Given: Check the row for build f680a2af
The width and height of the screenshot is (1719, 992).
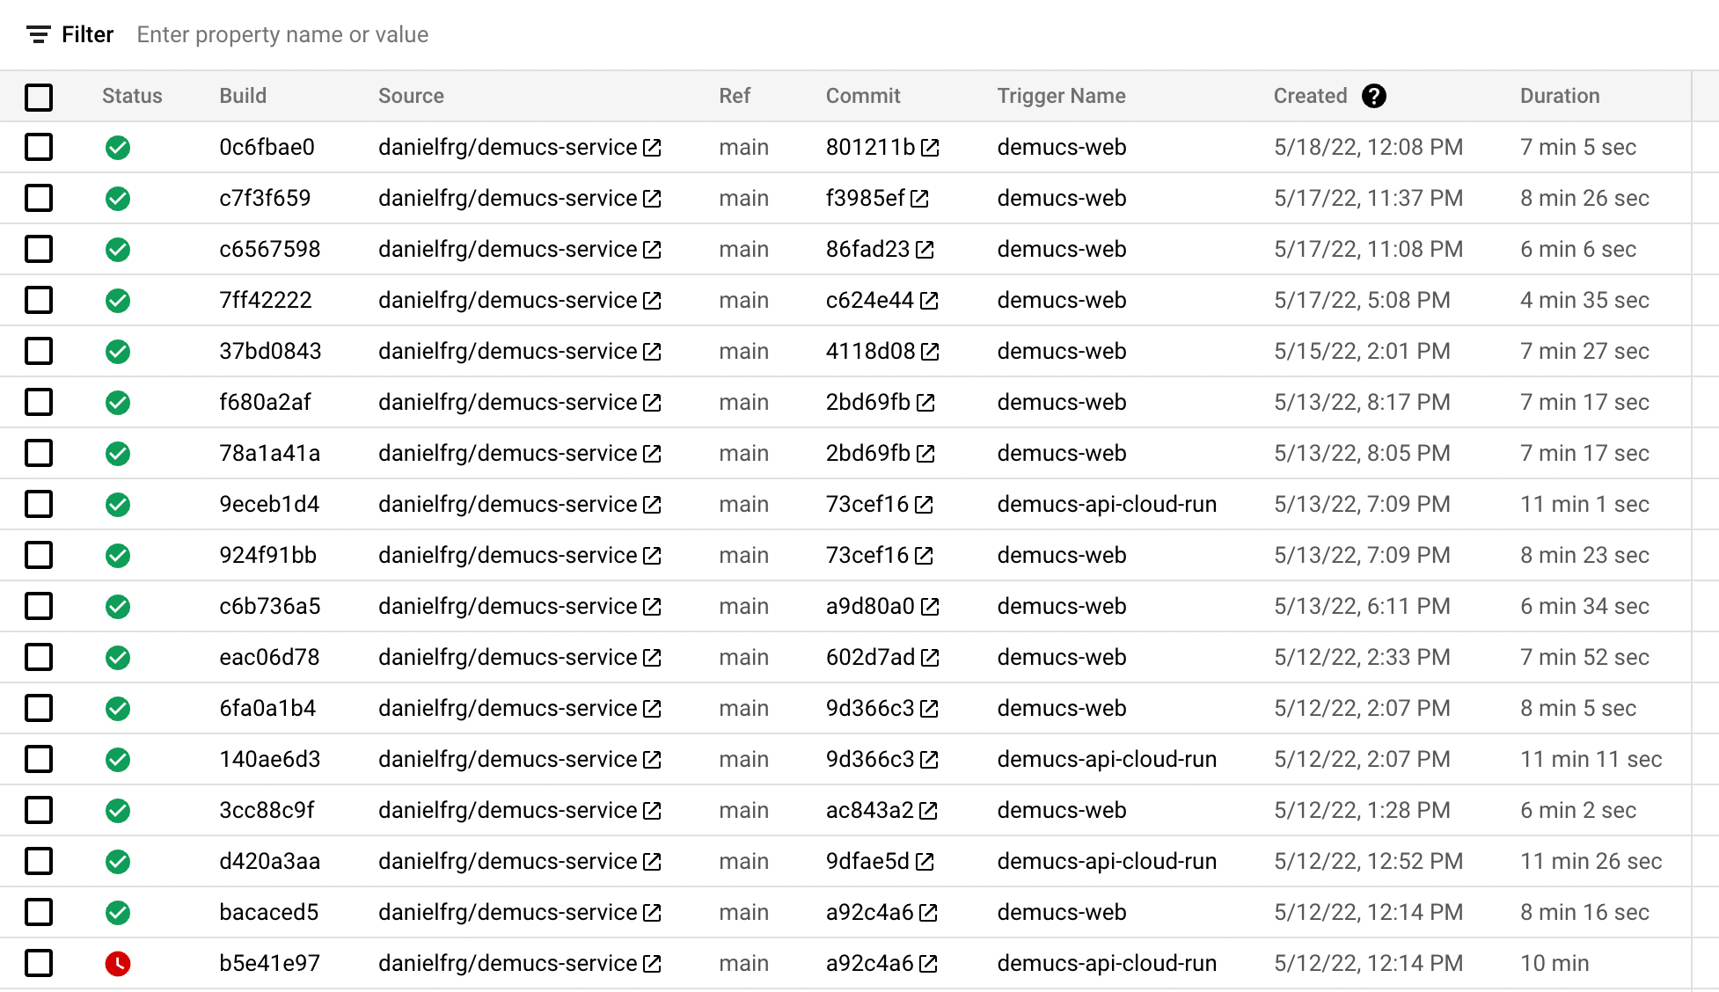Looking at the screenshot, I should [x=39, y=402].
